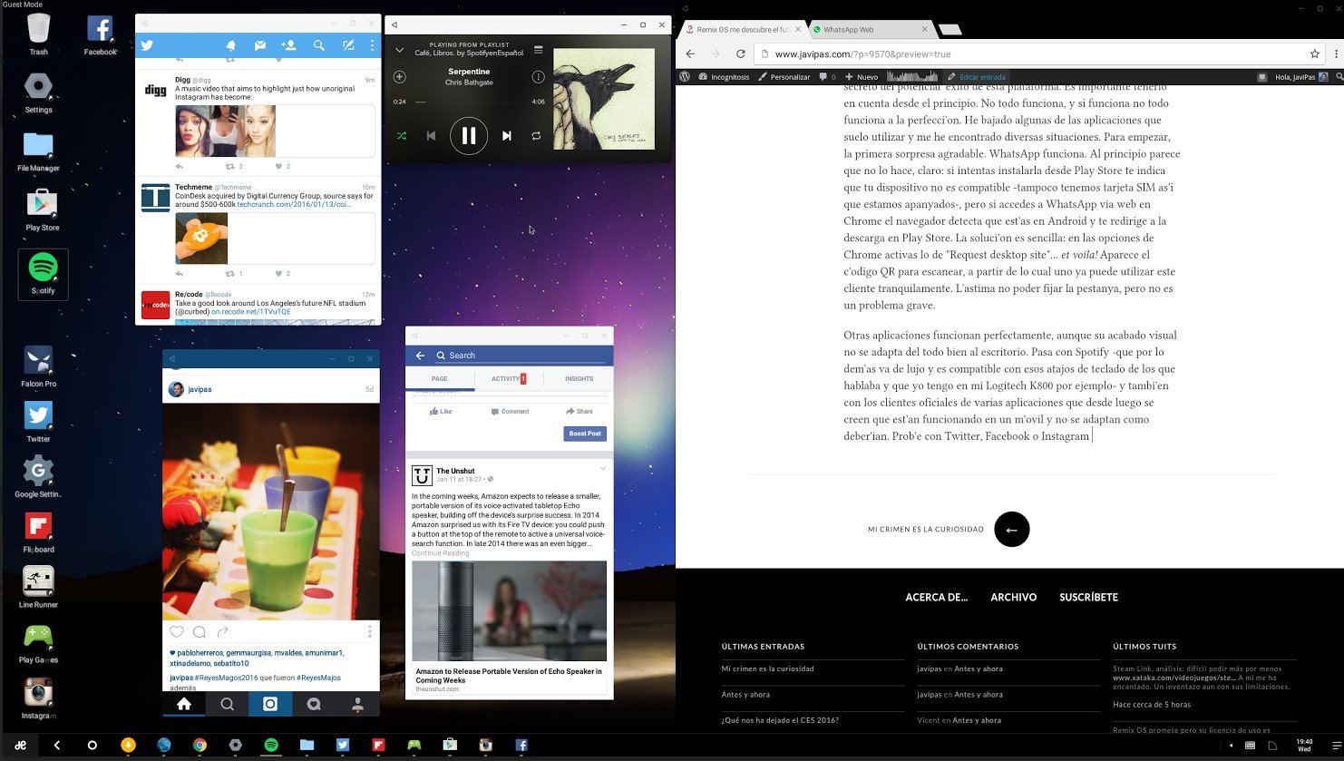Click the Instagram camera tab icon

click(270, 704)
